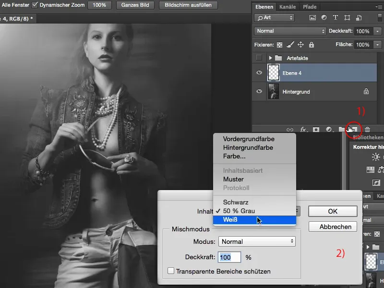The width and height of the screenshot is (384, 288).
Task: Choose Schwarz from the Inhalt menu
Action: (255, 202)
